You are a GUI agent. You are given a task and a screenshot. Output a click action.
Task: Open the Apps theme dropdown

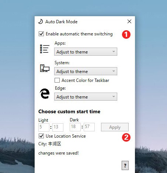pos(86,52)
